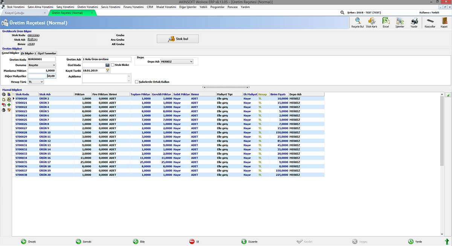Image resolution: width=452 pixels, height=246 pixels.
Task: Open the Depo Adı MERKEZ dropdown
Action: point(191,61)
